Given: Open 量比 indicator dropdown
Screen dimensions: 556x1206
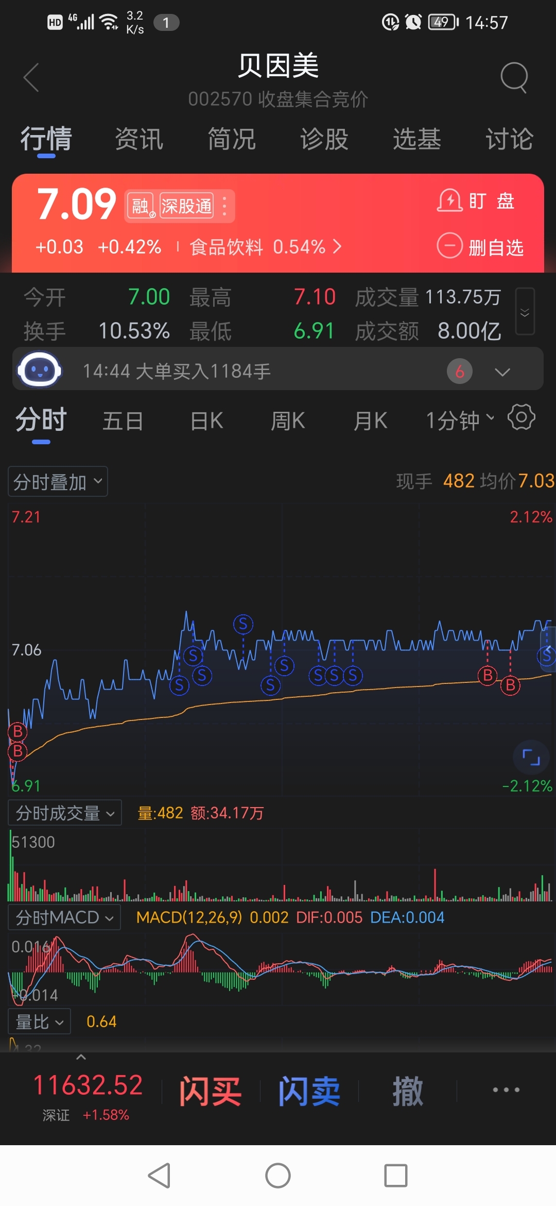Looking at the screenshot, I should (40, 1021).
